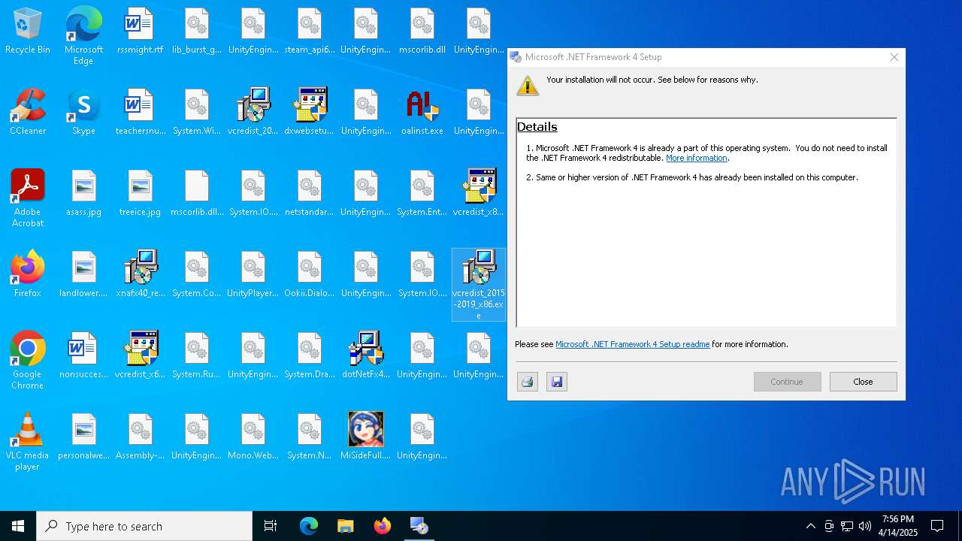Select the Adobe Acrobat desktop shortcut
962x541 pixels.
[x=28, y=198]
